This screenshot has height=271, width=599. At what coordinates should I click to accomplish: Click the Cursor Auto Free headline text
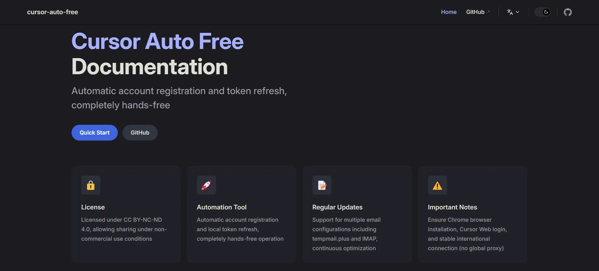tap(157, 41)
